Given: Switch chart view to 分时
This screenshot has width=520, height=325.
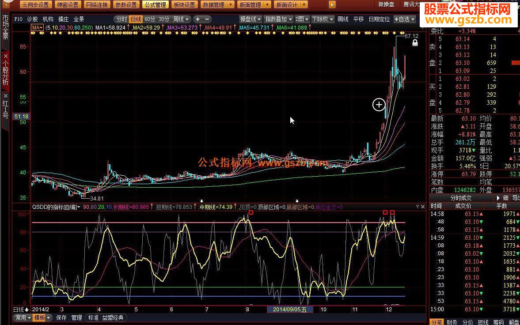Looking at the screenshot, I should click(121, 19).
